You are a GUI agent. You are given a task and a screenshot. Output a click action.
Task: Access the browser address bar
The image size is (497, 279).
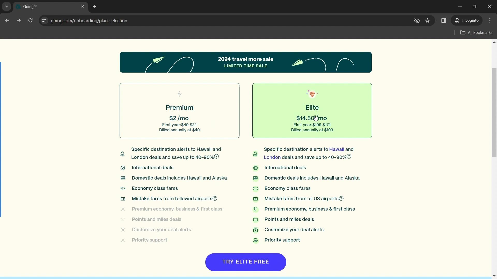(x=89, y=20)
